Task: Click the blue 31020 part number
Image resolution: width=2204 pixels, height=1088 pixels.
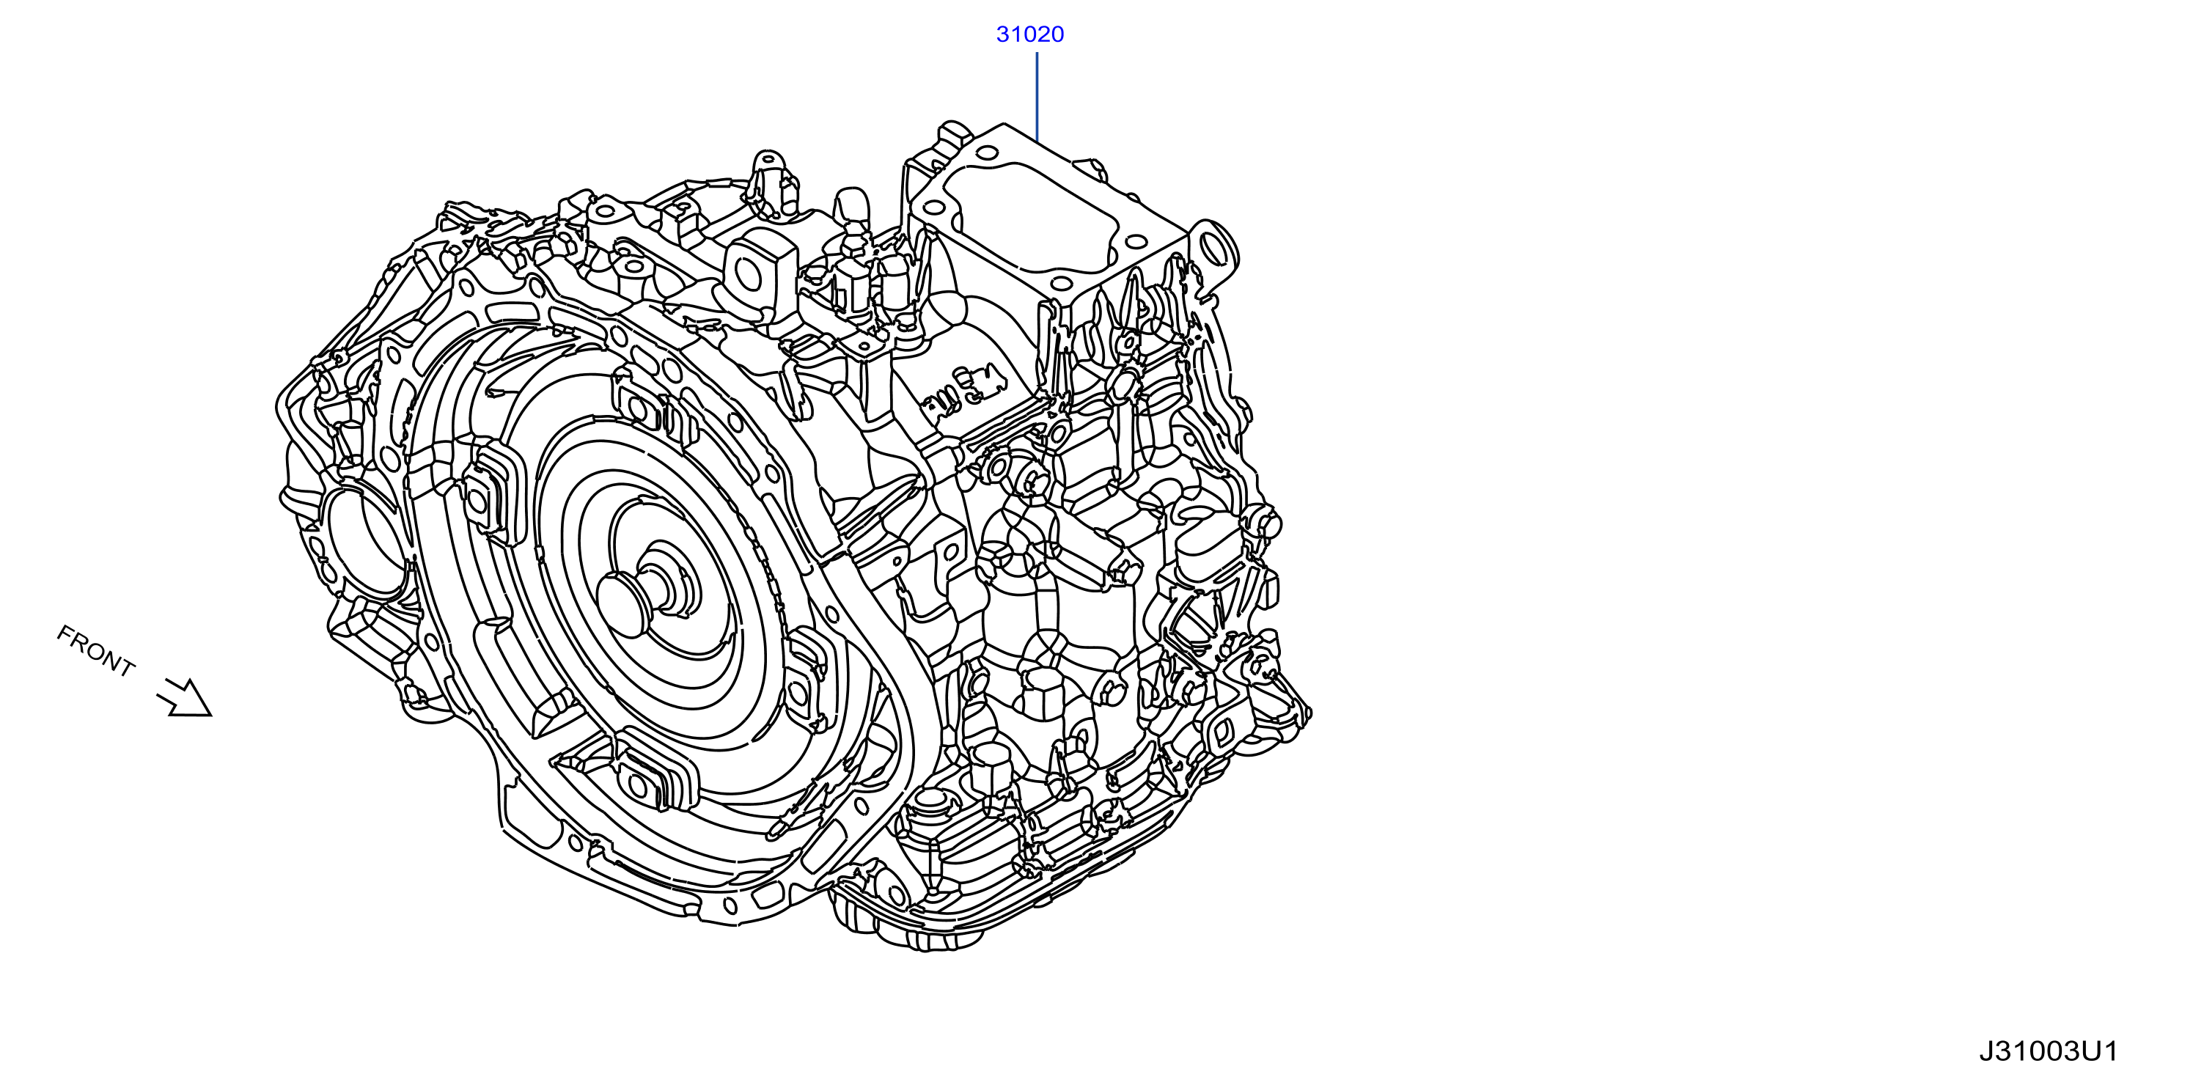Action: (1029, 34)
